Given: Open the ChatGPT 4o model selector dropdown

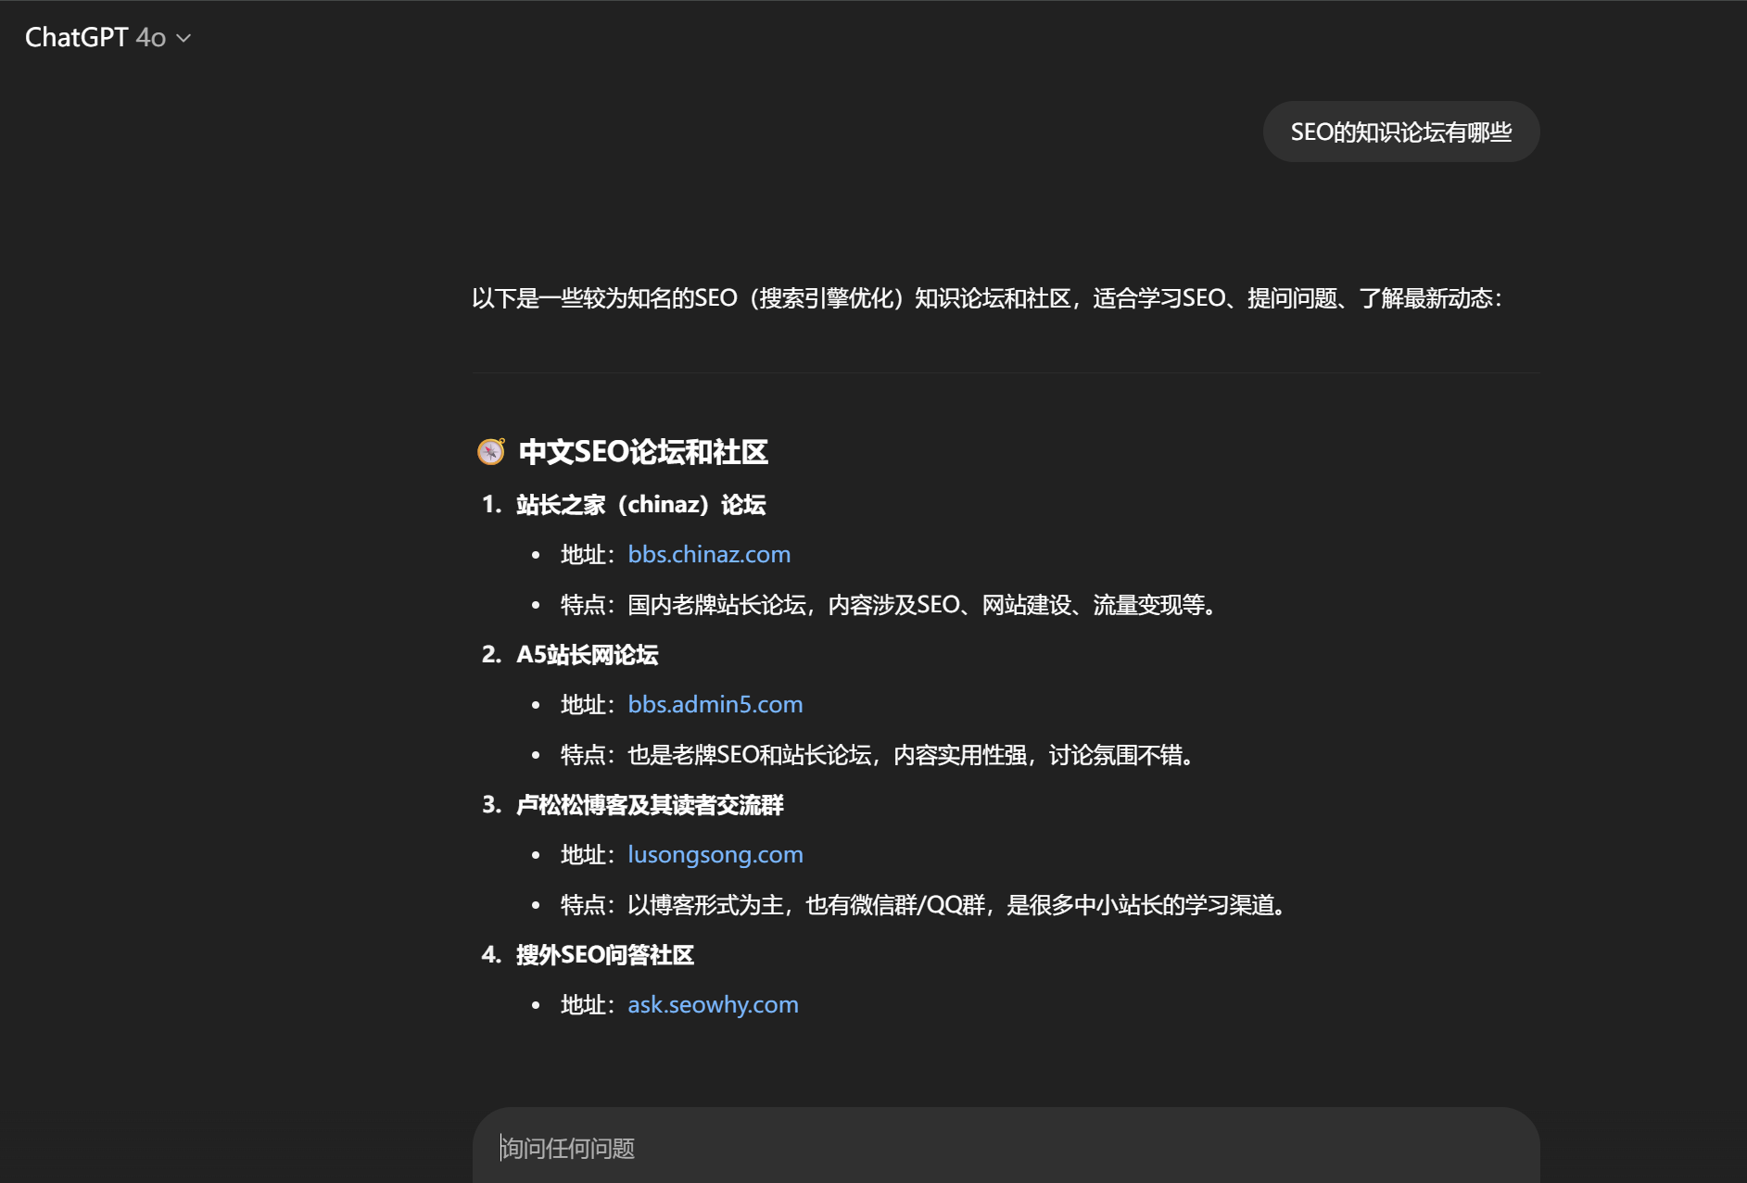Looking at the screenshot, I should (108, 37).
